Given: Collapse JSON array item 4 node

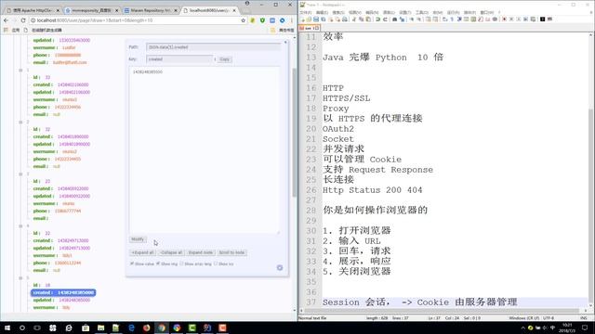Looking at the screenshot, I should coord(20,225).
